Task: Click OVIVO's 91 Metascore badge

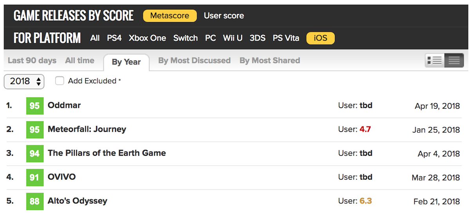Action: (x=34, y=177)
